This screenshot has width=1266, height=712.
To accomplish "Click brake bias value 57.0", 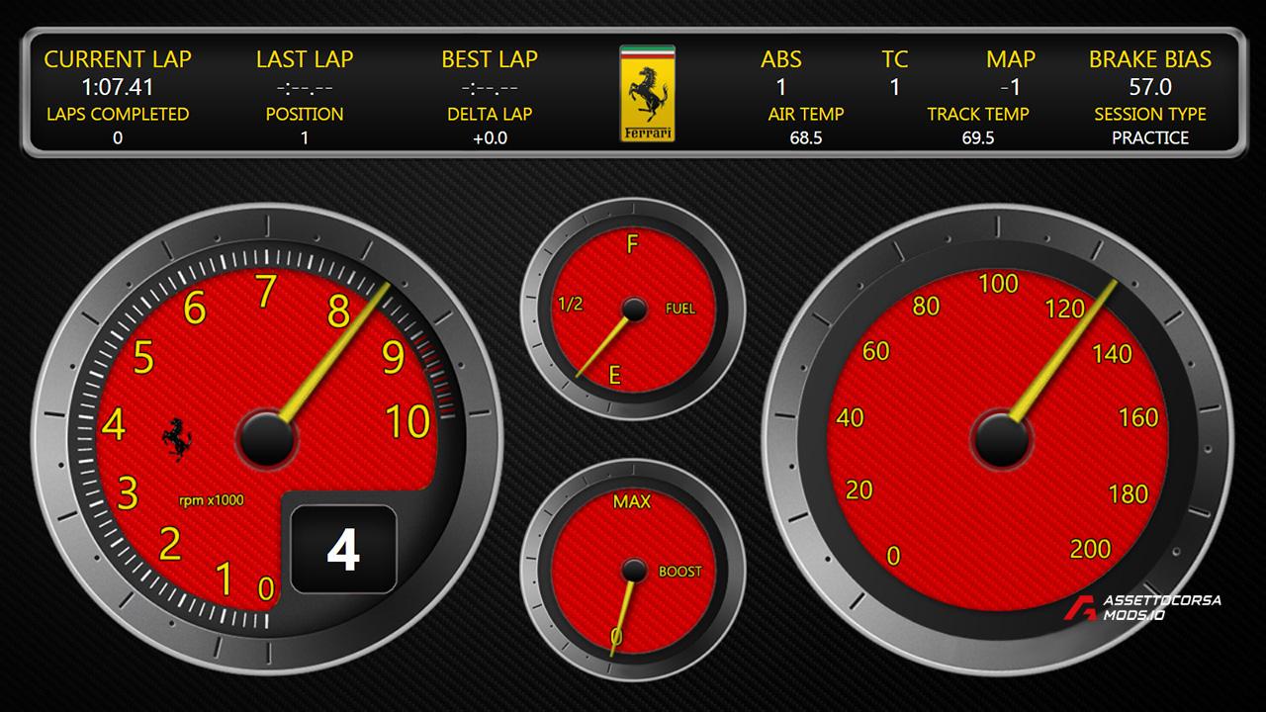I will click(x=1150, y=87).
